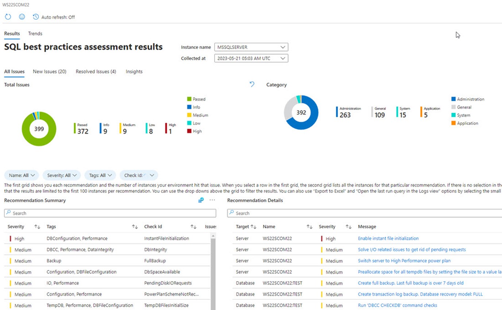Screen dimensions: 502x310
Task: Click the refresh icon in top toolbar
Action: 8,17
